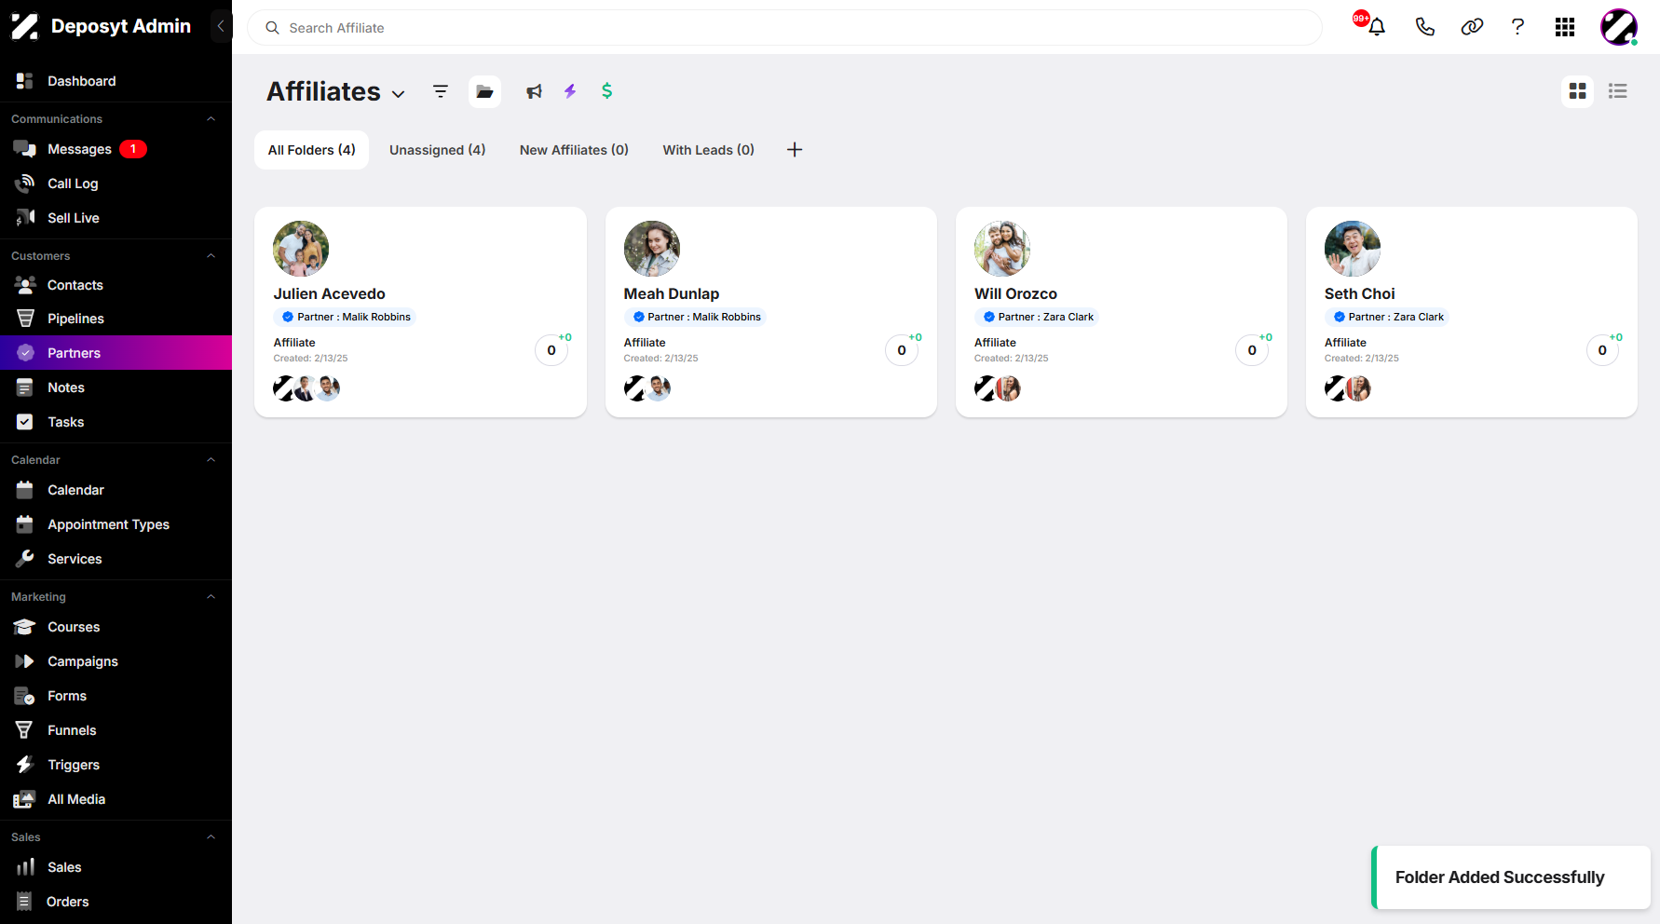Expand the Affiliates title dropdown
1660x924 pixels.
[x=399, y=94]
